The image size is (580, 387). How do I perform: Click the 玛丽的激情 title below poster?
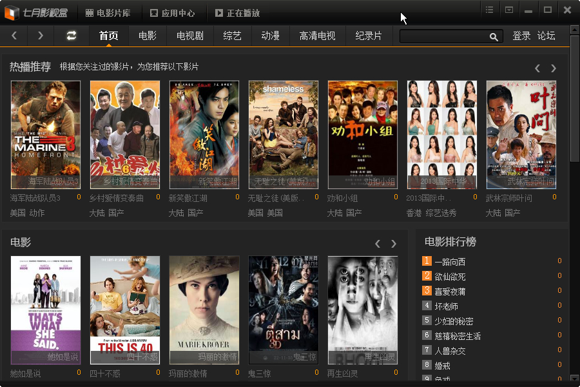[188, 373]
